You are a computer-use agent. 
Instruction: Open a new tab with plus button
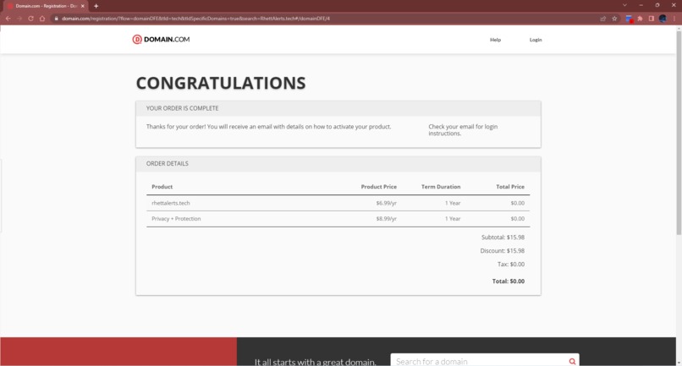click(x=96, y=6)
